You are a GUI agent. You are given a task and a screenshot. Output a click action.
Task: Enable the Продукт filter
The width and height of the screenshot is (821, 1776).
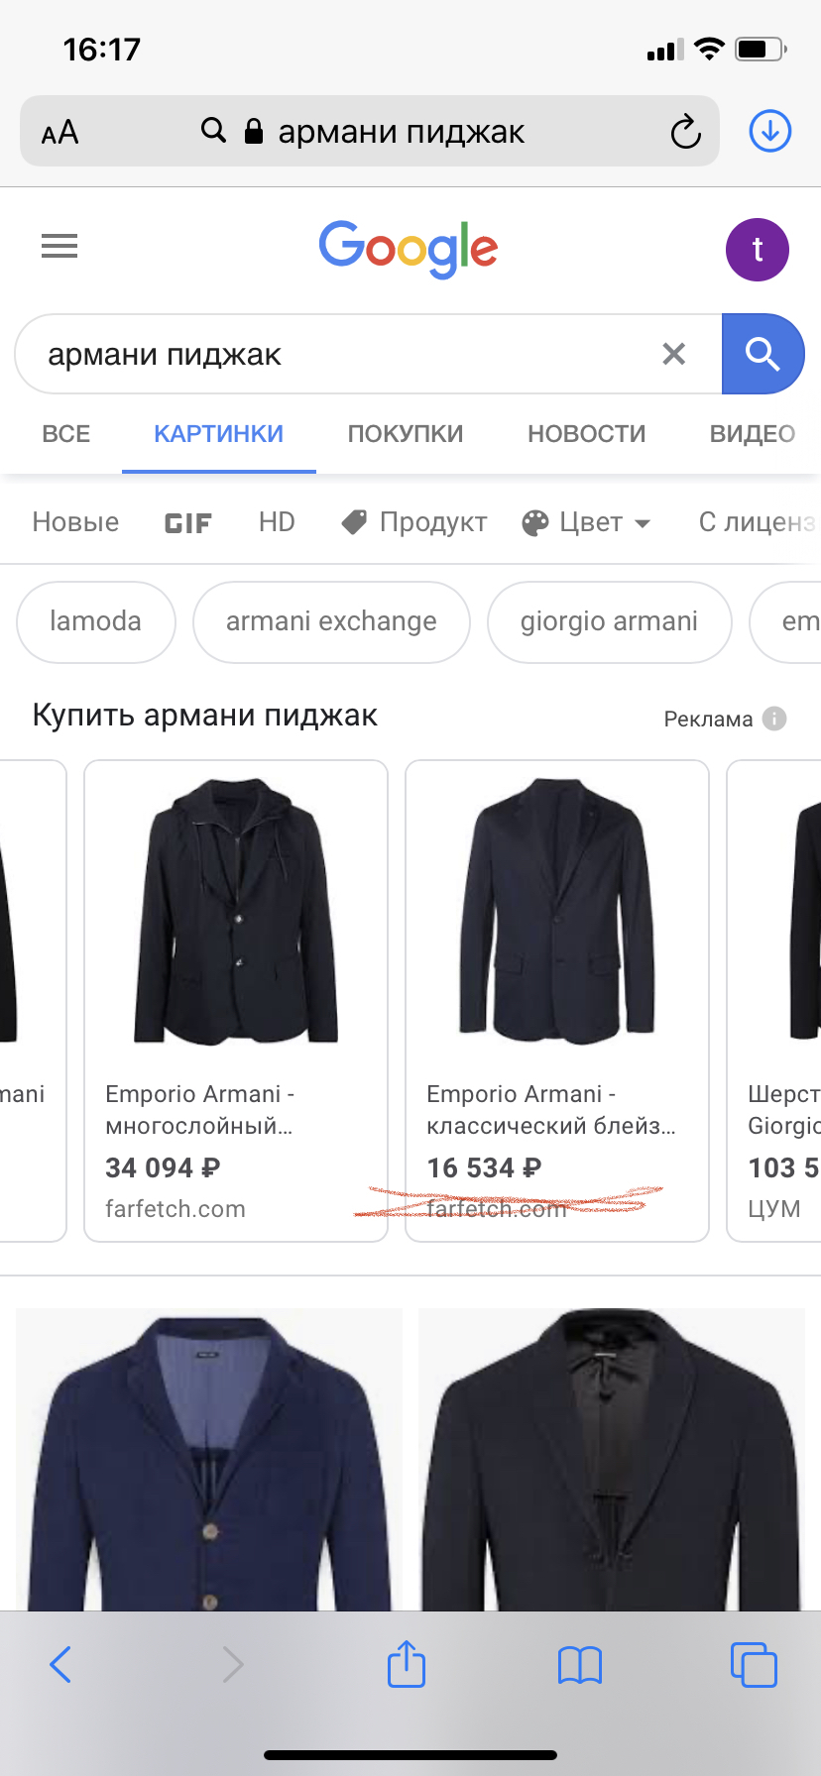[414, 522]
